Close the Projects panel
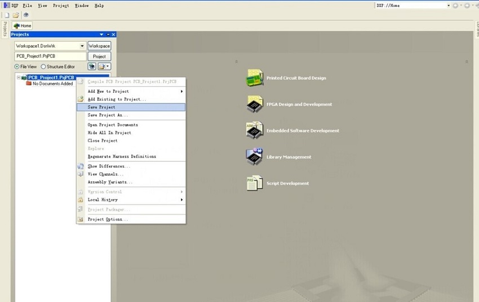The image size is (479, 302). (113, 34)
